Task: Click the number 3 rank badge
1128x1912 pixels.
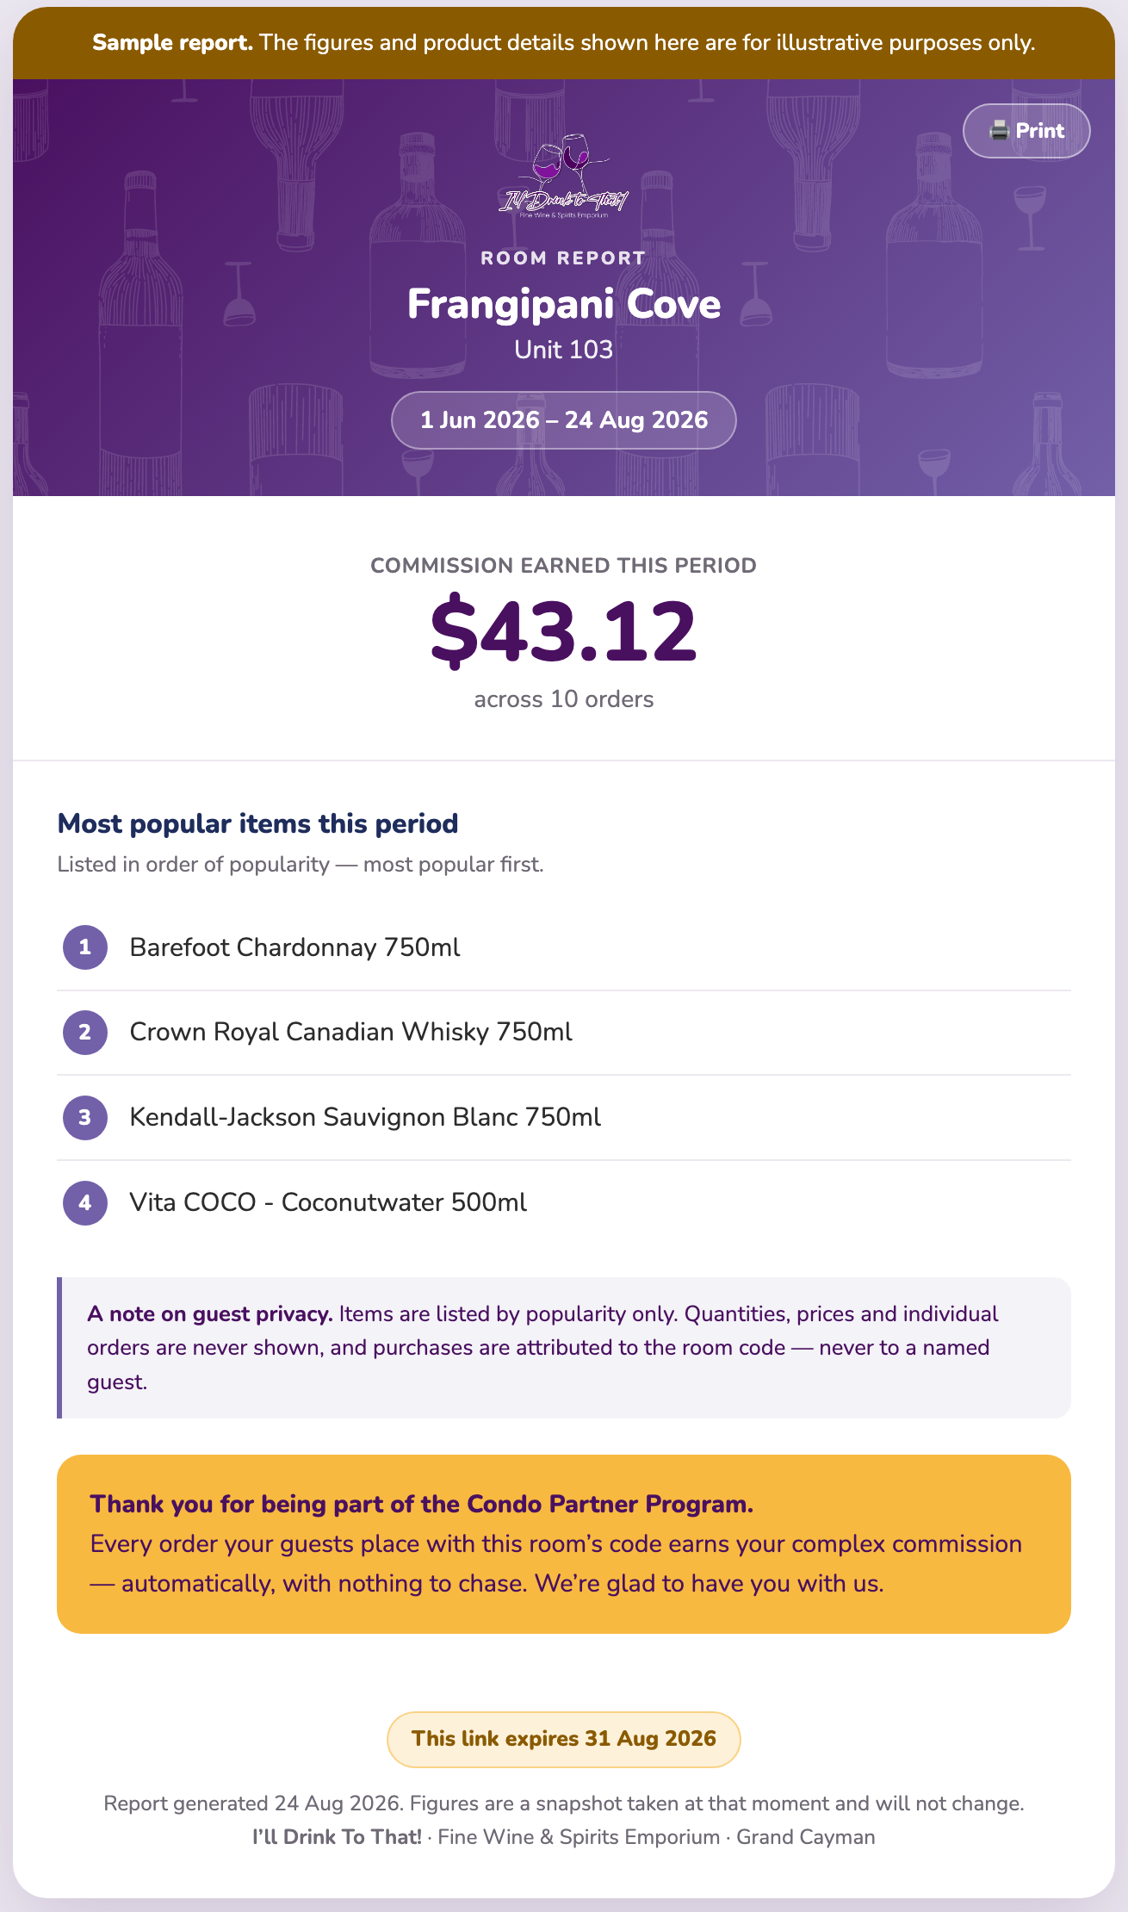Action: pyautogui.click(x=85, y=1117)
